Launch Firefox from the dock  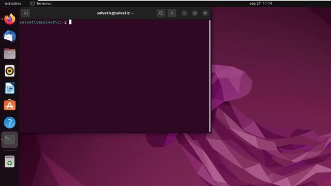click(x=10, y=19)
